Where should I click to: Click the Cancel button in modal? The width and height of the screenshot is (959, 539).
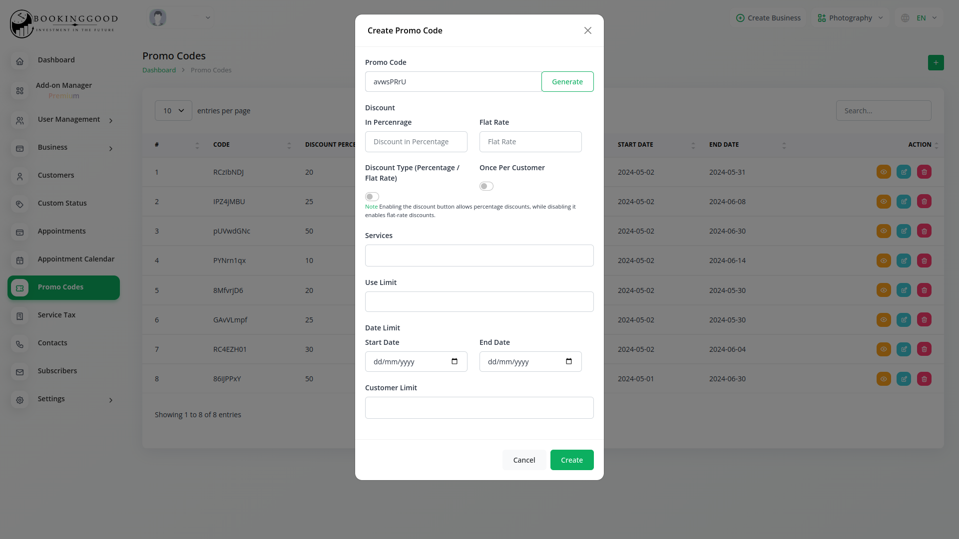point(524,459)
